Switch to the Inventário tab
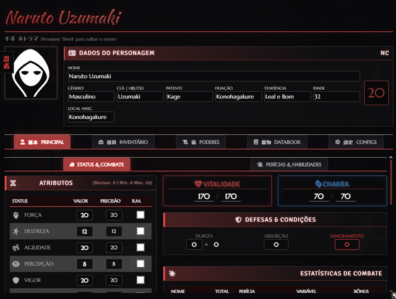 tap(123, 142)
